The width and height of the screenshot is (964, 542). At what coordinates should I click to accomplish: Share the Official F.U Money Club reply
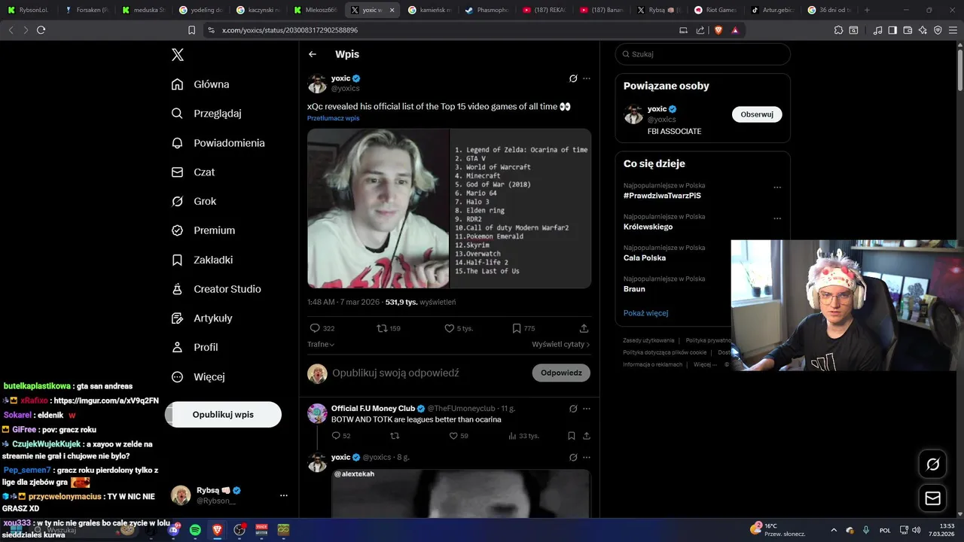[x=586, y=436]
